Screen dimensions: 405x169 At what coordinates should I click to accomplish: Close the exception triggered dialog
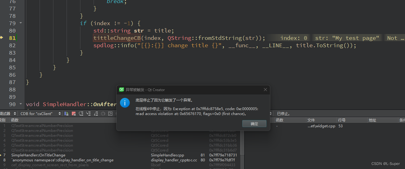(x=265, y=90)
